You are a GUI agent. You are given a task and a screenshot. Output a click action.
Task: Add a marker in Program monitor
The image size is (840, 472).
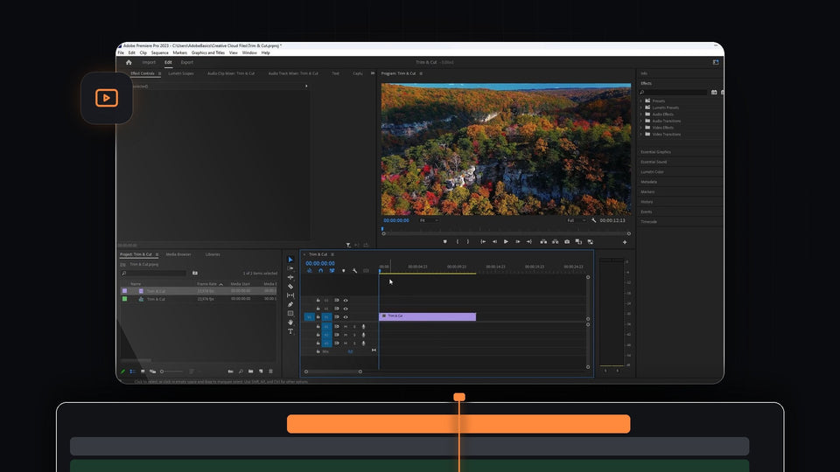coord(444,242)
